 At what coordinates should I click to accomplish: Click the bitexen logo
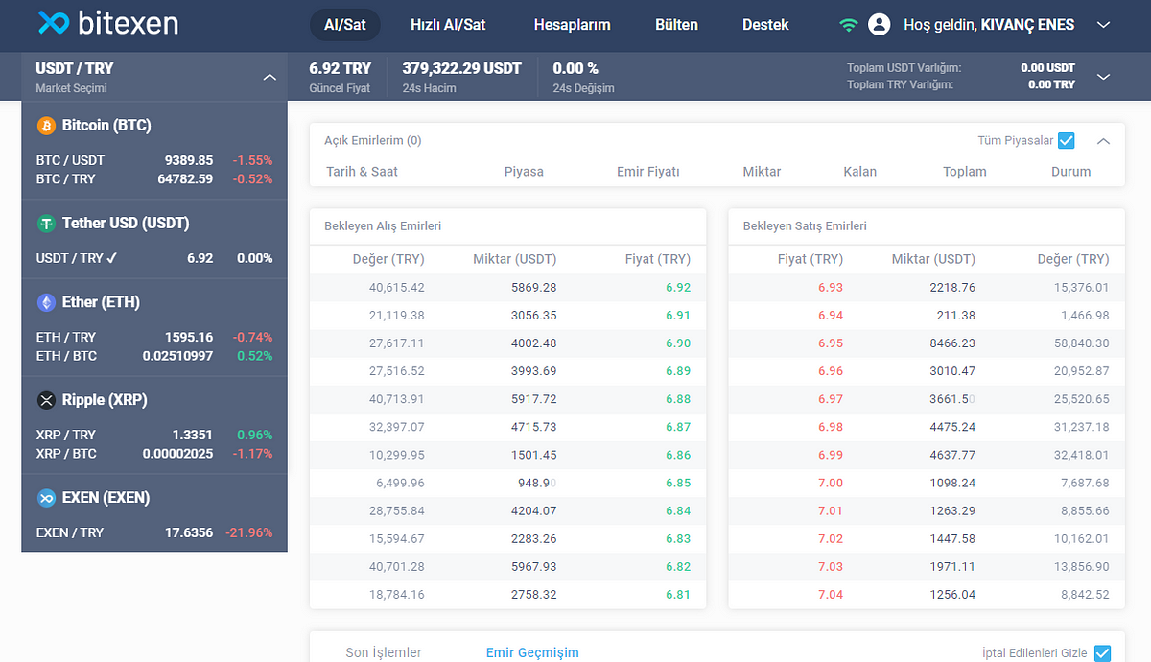[107, 24]
